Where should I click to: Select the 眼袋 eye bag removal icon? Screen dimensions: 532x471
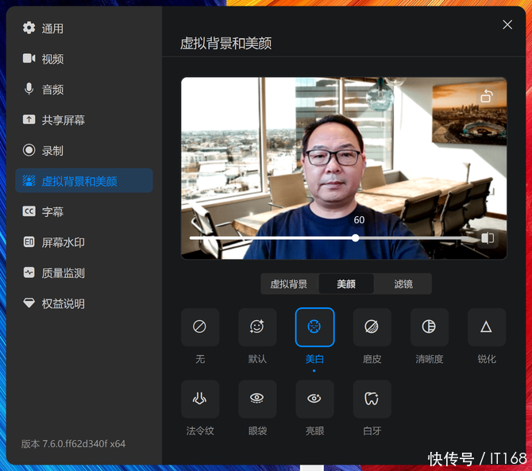pos(257,399)
